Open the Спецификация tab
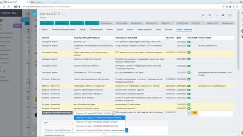 [x=96, y=30]
